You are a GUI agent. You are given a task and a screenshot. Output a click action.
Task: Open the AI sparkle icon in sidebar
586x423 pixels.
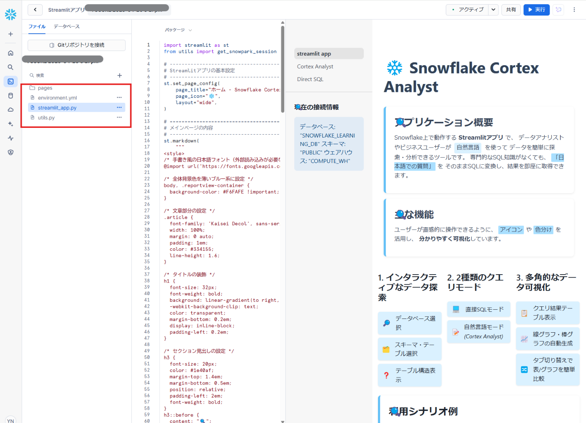[10, 124]
